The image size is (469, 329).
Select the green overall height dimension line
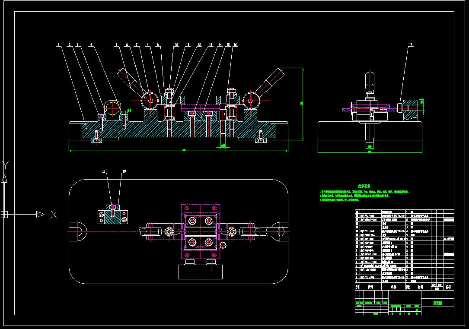pos(303,104)
